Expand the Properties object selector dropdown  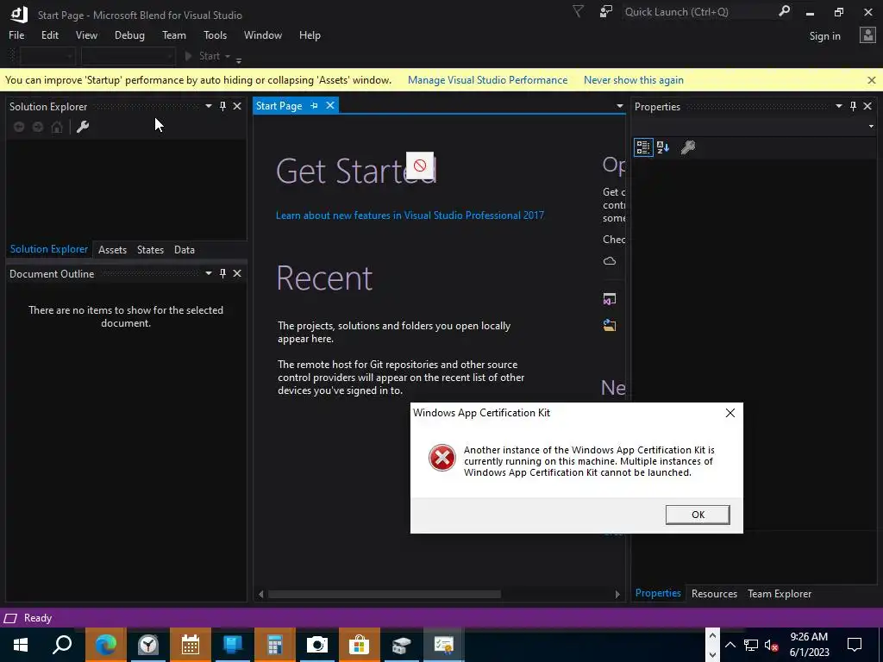(871, 126)
